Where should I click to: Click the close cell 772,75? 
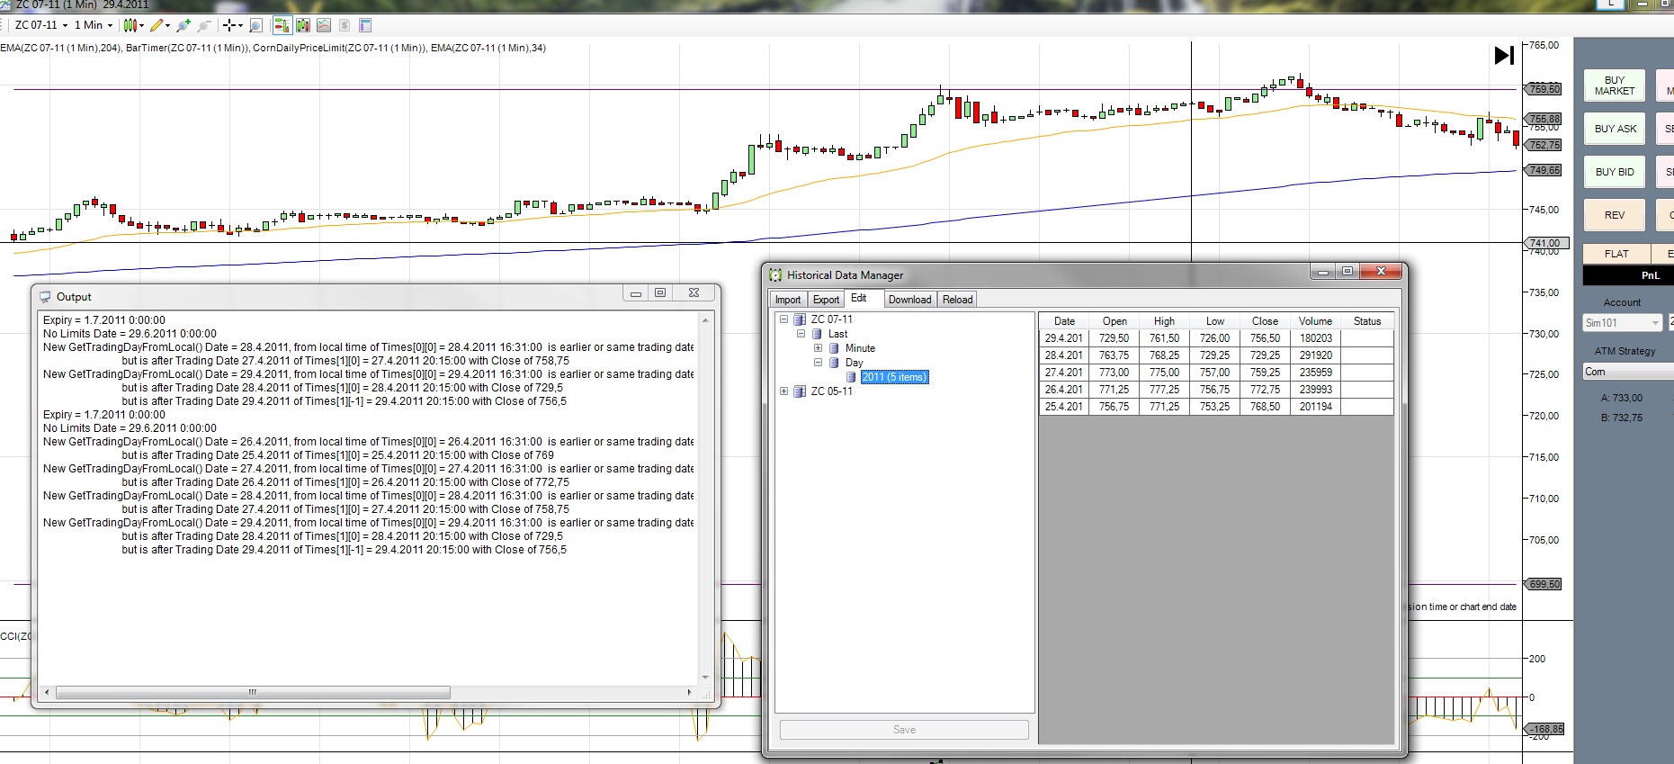(1265, 390)
